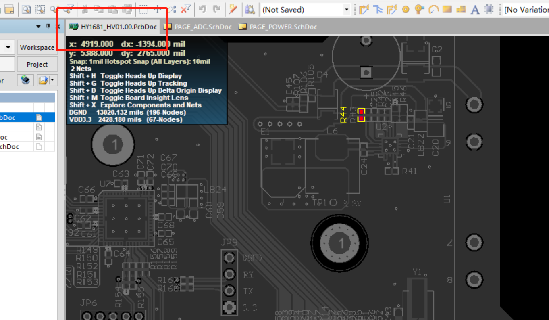
Task: Select the Place Arc by edge tool
Action: 433,9
